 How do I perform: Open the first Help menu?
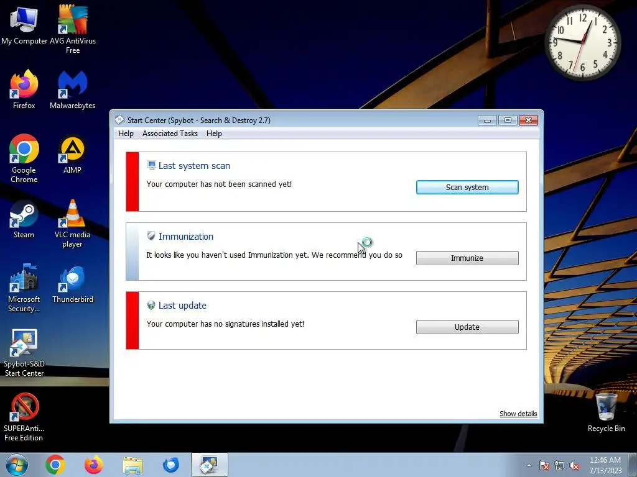pos(126,134)
